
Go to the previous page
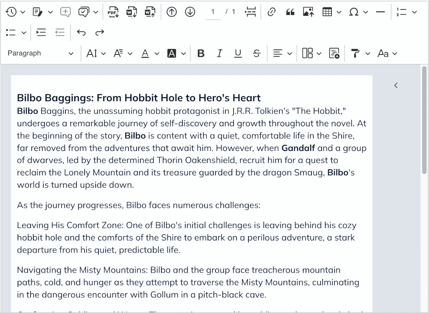click(x=171, y=12)
